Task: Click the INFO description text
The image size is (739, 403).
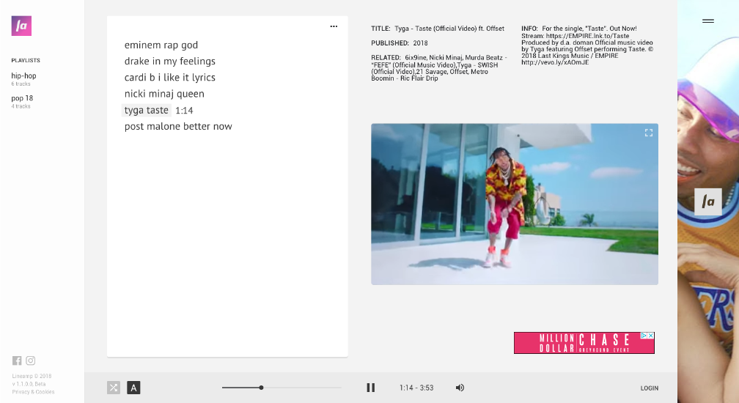Action: pos(587,45)
